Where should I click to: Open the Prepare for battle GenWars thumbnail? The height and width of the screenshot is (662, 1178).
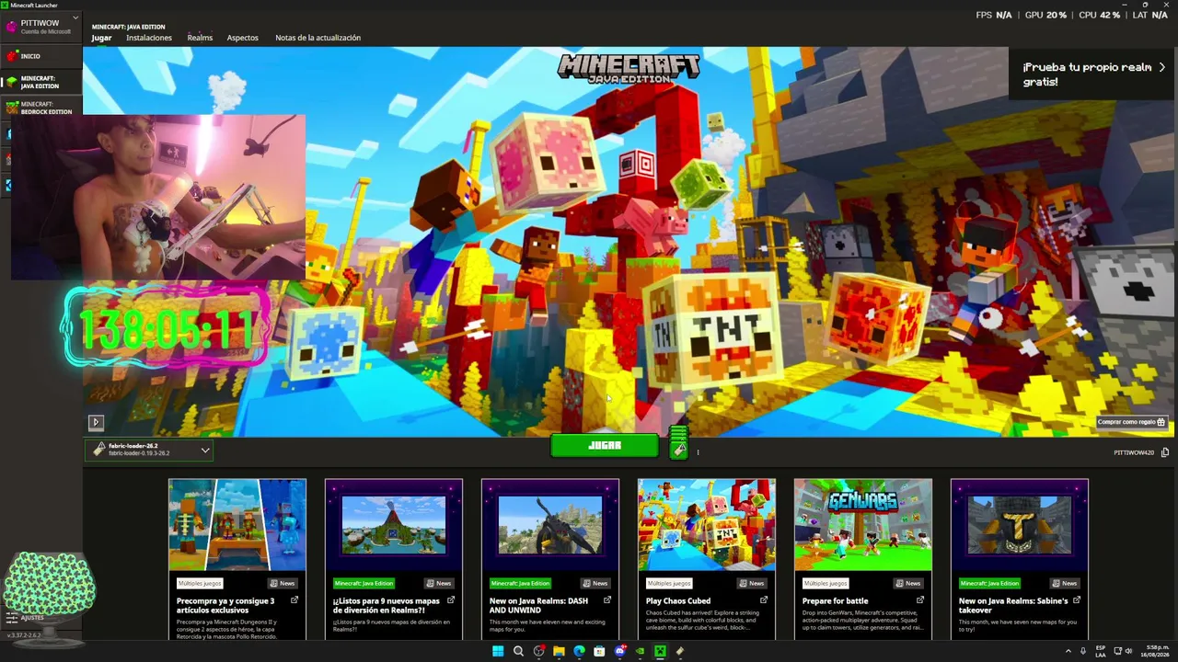pos(863,525)
